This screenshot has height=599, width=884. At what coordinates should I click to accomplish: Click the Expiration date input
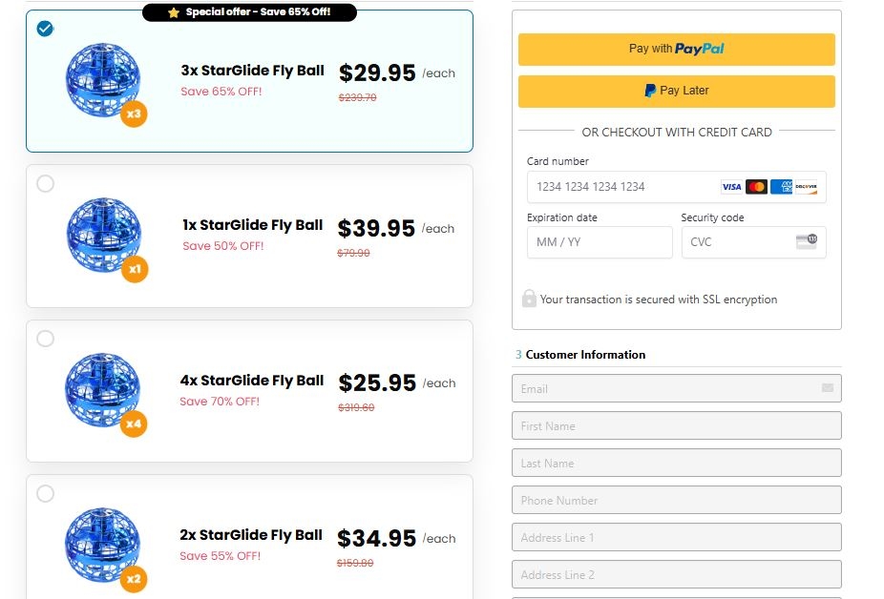(599, 242)
